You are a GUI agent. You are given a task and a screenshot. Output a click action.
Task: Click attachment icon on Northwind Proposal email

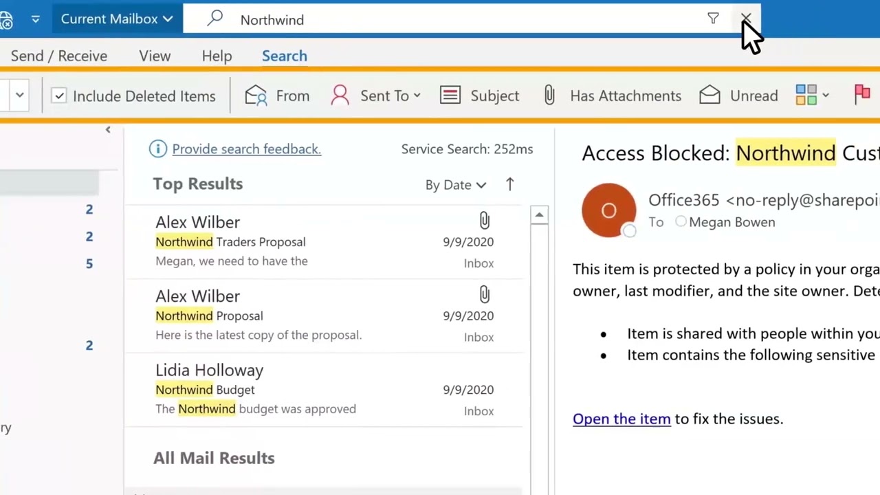coord(485,295)
